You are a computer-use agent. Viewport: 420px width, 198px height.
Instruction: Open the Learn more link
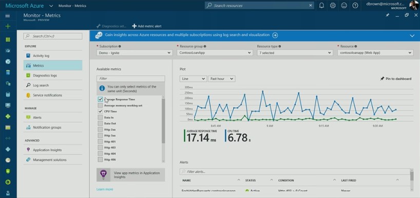[x=105, y=189]
